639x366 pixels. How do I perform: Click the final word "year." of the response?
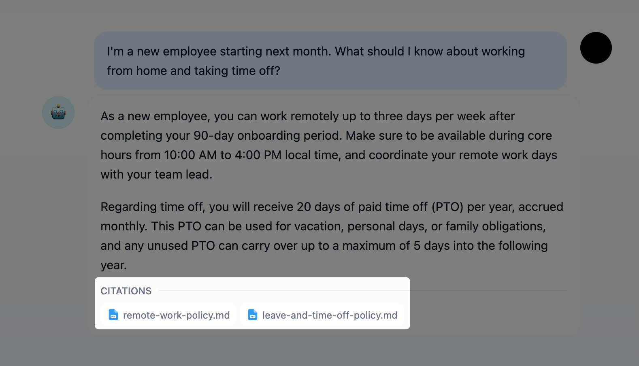click(114, 265)
